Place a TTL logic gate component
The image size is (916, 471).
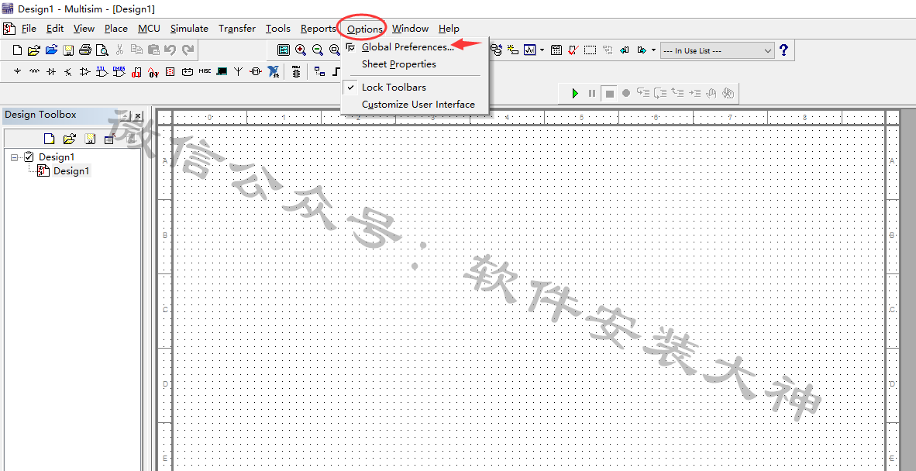[102, 72]
